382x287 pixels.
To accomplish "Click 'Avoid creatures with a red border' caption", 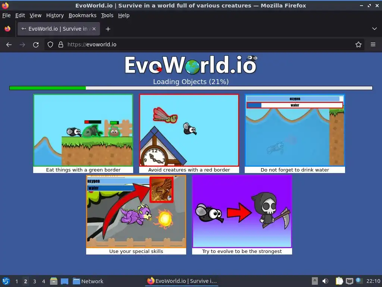I will point(189,170).
